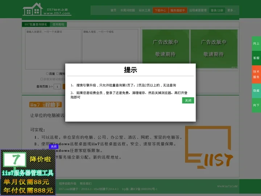Click 隐藏 in the side panel
This screenshot has width=261, height=196.
pos(256,90)
